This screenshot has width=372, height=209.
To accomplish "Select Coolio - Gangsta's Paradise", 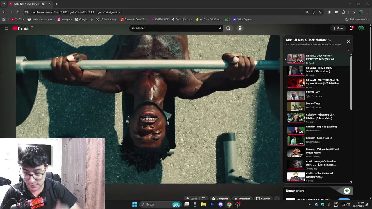I will (317, 165).
